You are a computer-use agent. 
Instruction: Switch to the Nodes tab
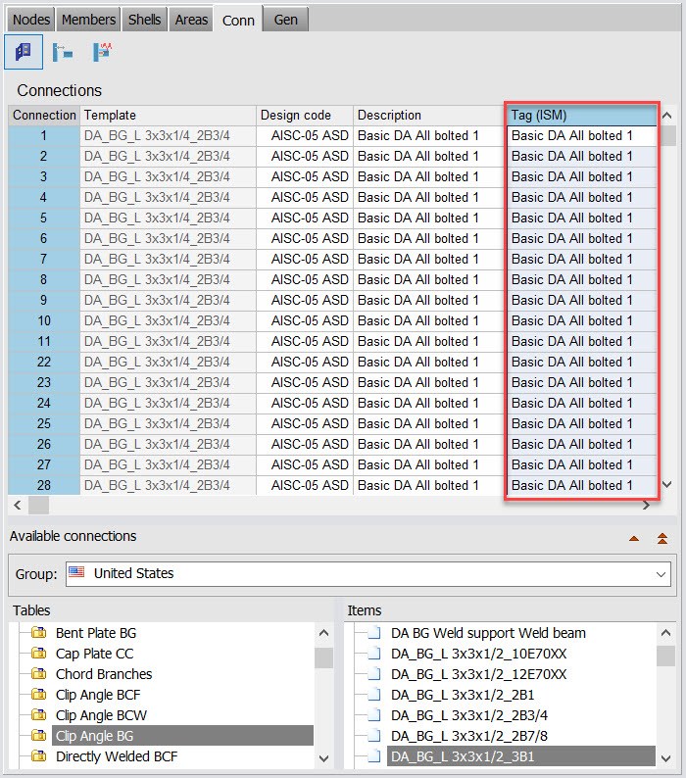(x=30, y=20)
